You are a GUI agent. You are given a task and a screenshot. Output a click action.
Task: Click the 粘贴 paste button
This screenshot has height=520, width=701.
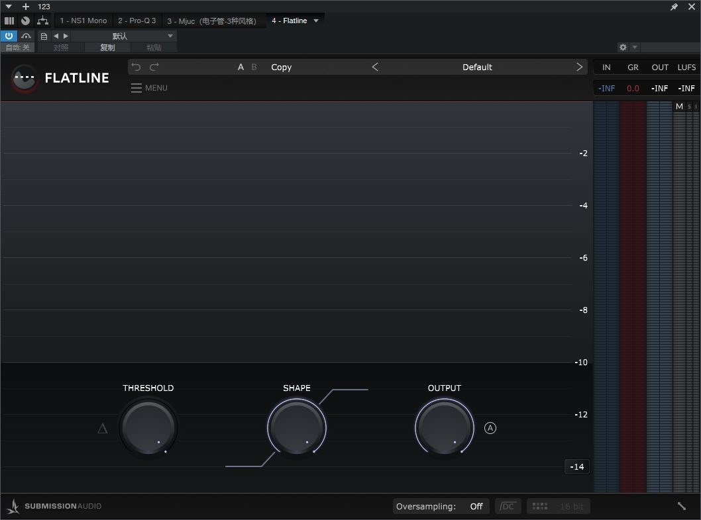(154, 48)
